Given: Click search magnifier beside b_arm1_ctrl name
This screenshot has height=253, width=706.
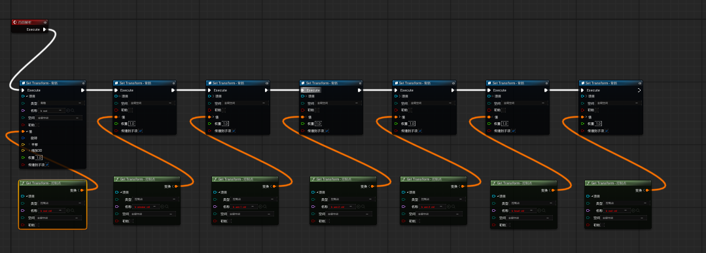Looking at the screenshot, I should coord(265,207).
